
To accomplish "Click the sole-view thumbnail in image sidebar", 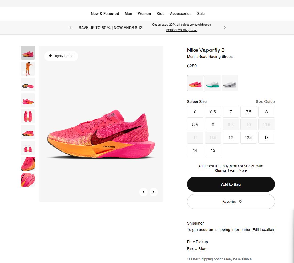I will click(28, 85).
